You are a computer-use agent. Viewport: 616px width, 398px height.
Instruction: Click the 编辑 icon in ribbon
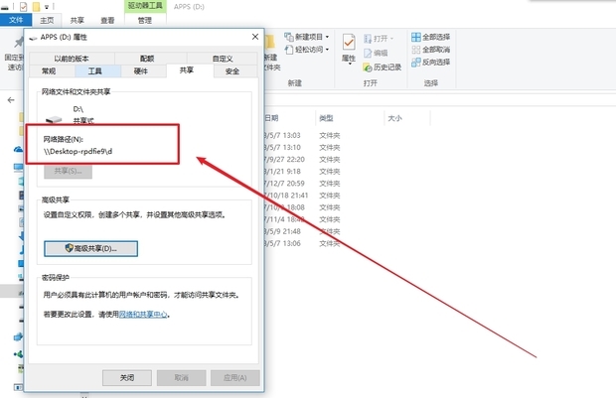coord(368,53)
